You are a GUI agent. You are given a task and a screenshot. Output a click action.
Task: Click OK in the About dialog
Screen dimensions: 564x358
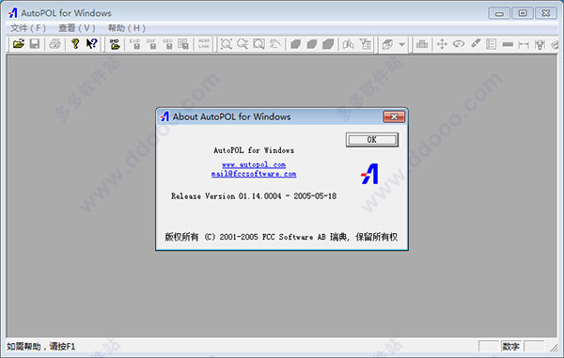pos(372,140)
